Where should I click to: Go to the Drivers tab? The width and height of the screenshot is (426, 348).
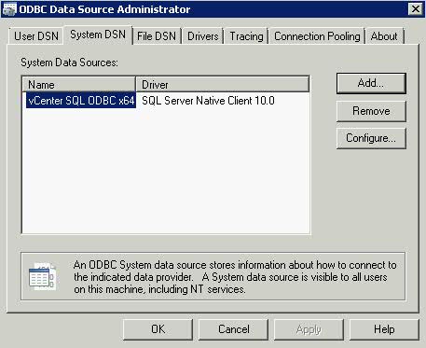point(203,36)
